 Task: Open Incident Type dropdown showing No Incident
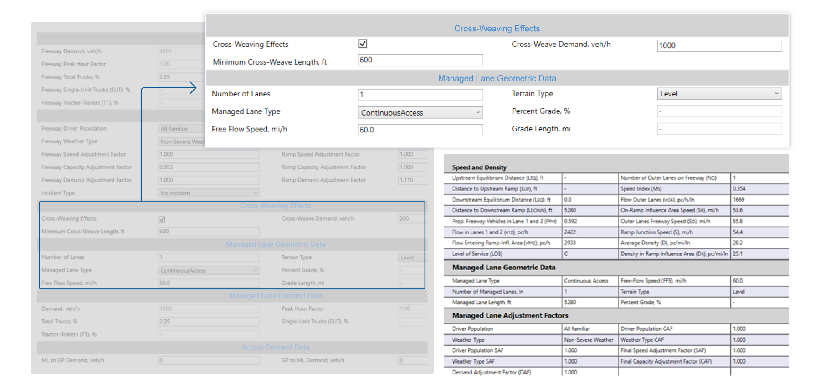pyautogui.click(x=209, y=193)
